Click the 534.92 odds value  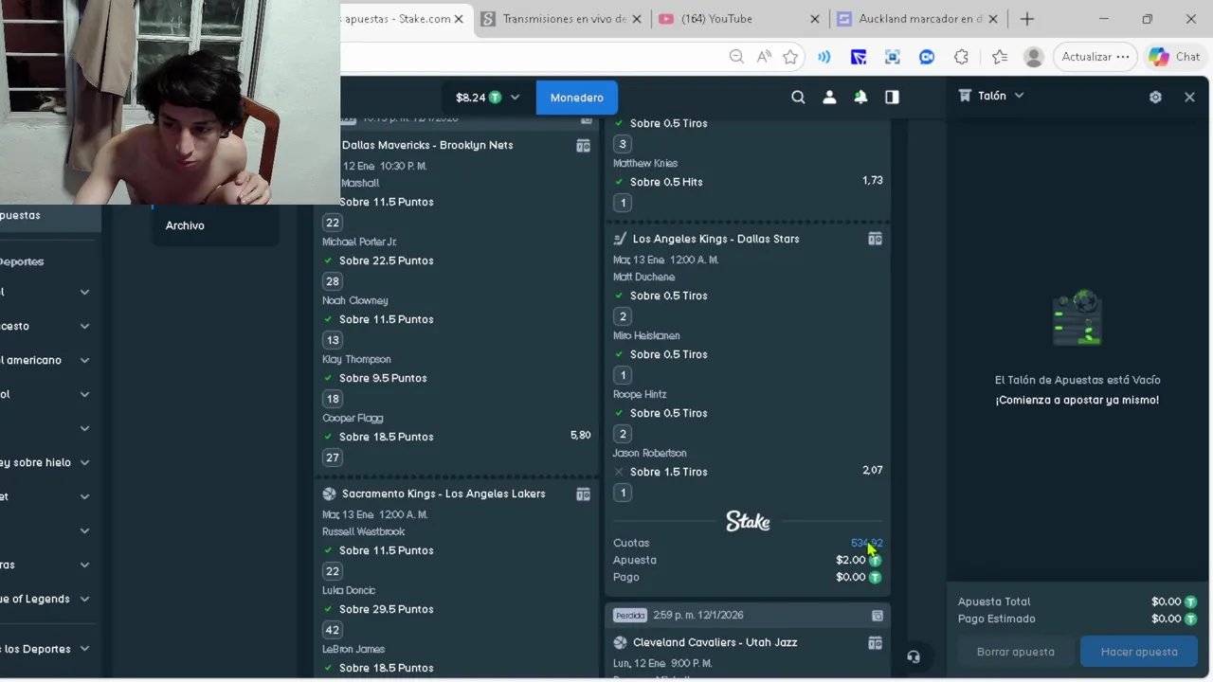click(866, 543)
